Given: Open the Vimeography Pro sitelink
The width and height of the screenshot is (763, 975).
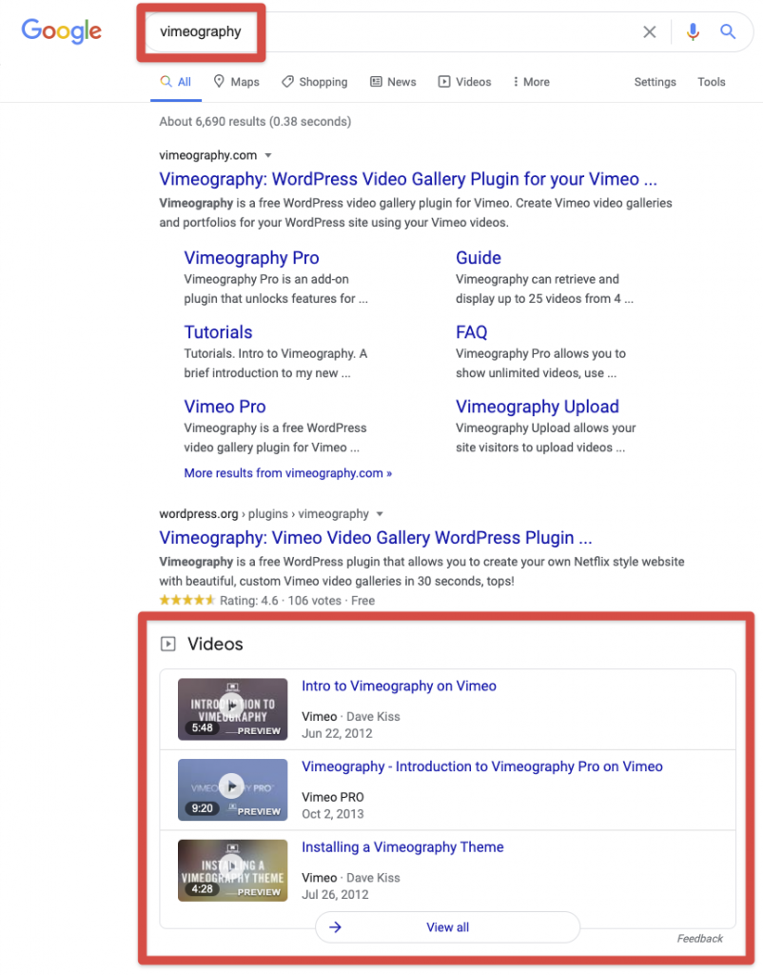Looking at the screenshot, I should click(x=251, y=258).
